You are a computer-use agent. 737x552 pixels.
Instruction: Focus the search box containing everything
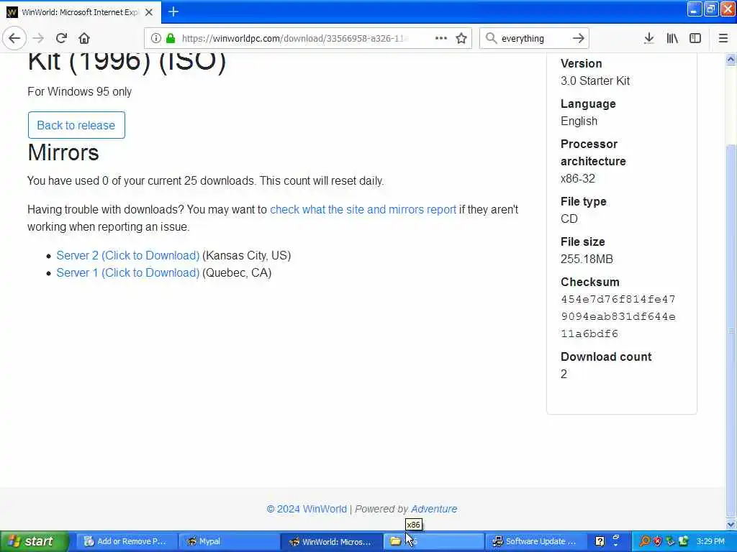click(x=533, y=38)
